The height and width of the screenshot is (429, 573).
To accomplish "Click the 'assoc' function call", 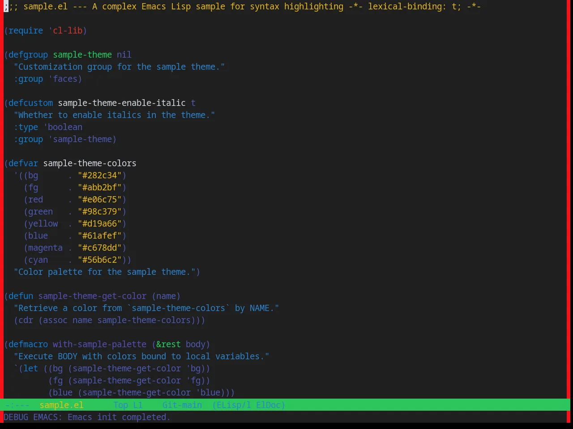I will 55,320.
